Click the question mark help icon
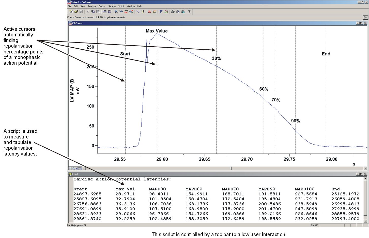This screenshot has height=238, width=369. (189, 11)
